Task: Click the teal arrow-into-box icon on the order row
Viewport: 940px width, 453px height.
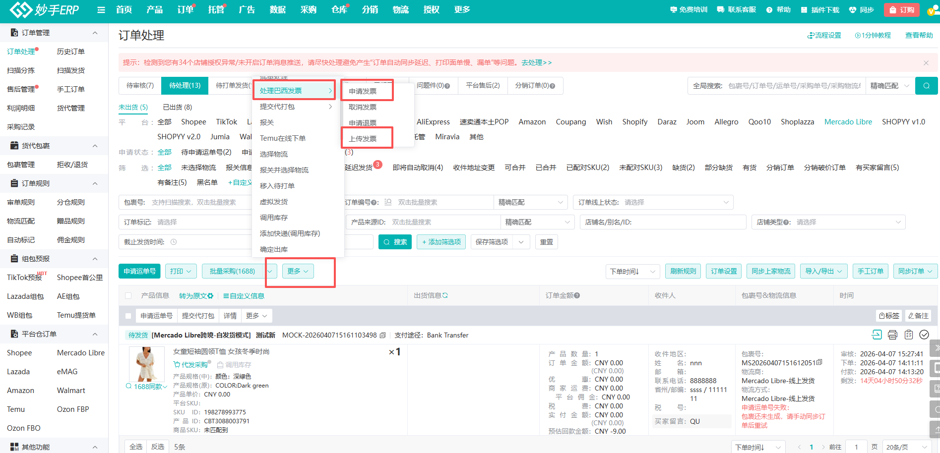Action: pyautogui.click(x=877, y=335)
